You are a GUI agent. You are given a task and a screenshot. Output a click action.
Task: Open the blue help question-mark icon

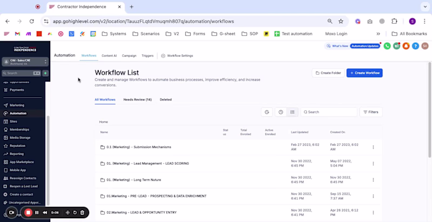415,46
